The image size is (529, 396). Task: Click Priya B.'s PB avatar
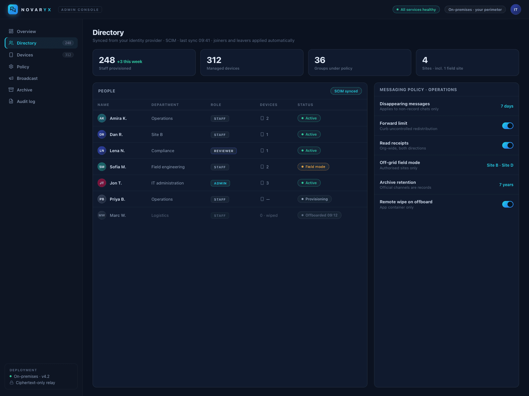102,199
